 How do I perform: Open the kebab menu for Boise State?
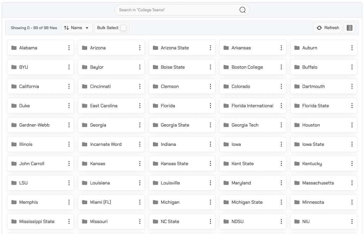point(211,67)
